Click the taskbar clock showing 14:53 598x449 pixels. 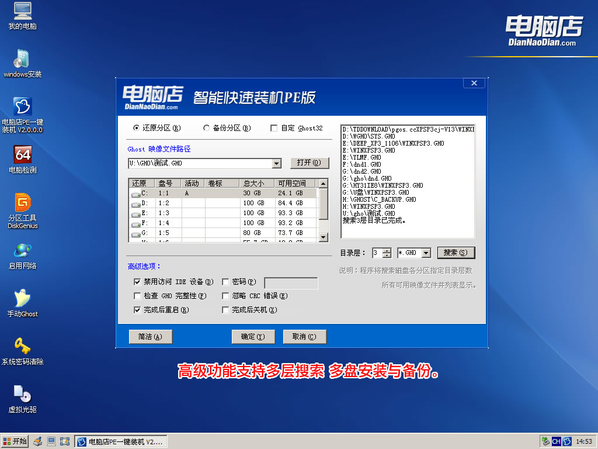[x=584, y=442]
